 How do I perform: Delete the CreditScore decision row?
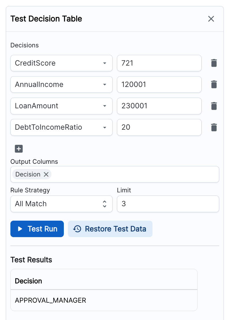click(x=214, y=63)
